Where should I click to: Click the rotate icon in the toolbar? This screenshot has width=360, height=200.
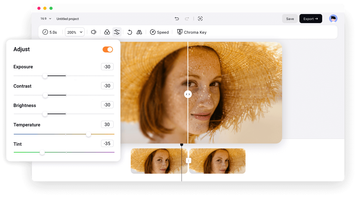(x=130, y=32)
